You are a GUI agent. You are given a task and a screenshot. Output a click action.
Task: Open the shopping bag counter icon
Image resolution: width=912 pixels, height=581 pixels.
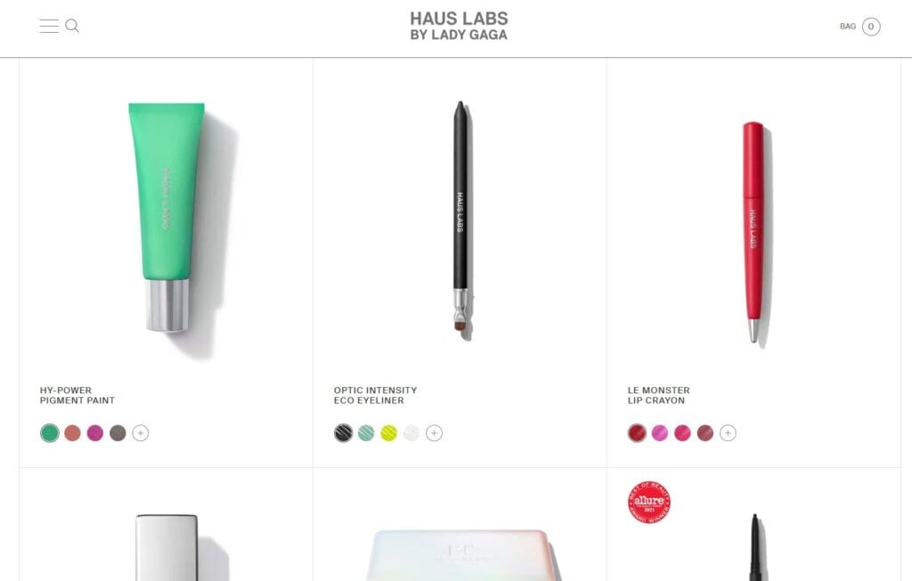point(871,26)
